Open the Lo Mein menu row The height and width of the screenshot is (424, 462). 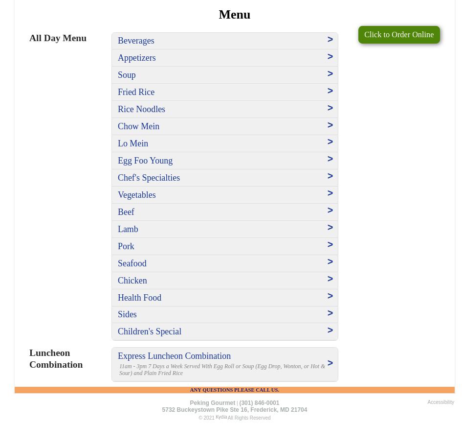coord(133,143)
